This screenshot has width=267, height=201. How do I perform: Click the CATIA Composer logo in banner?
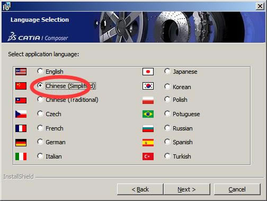38,37
